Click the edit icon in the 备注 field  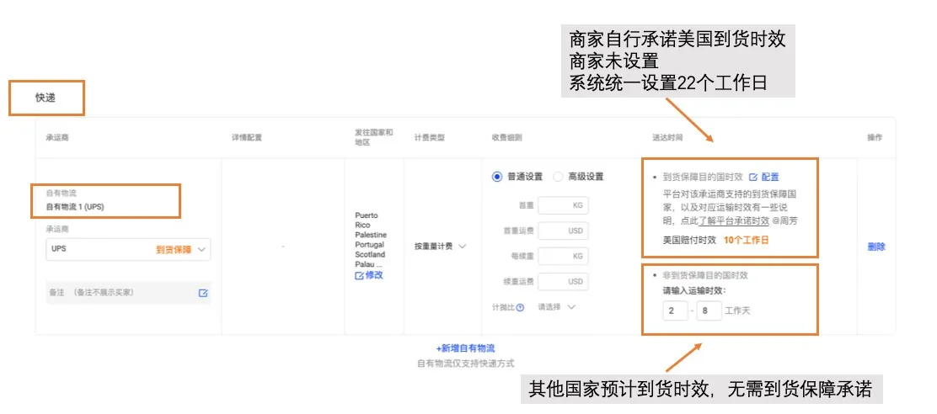(x=203, y=293)
